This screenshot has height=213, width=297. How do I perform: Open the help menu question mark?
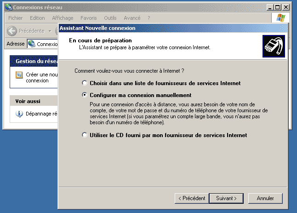[x=149, y=18]
